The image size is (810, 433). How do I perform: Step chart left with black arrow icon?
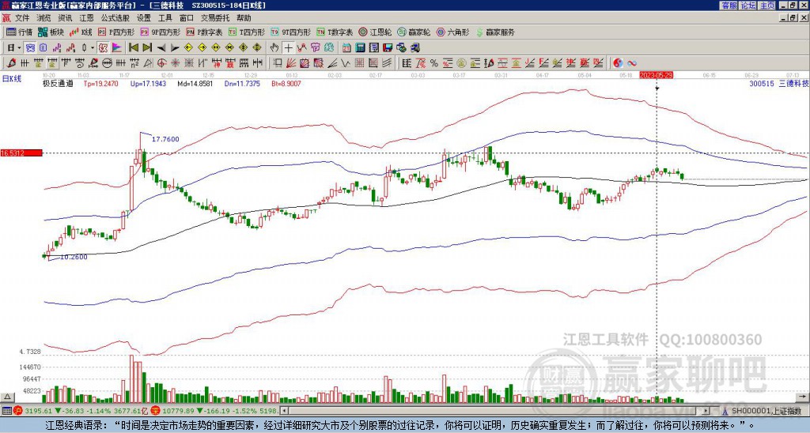pyautogui.click(x=161, y=48)
